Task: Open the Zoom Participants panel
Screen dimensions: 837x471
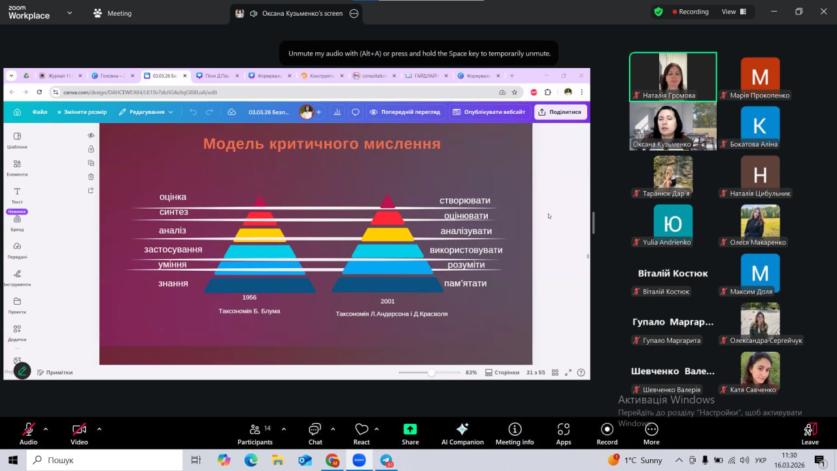Action: pyautogui.click(x=255, y=434)
